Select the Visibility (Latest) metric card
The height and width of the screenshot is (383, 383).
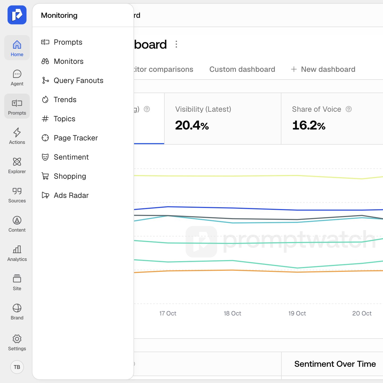click(x=223, y=119)
